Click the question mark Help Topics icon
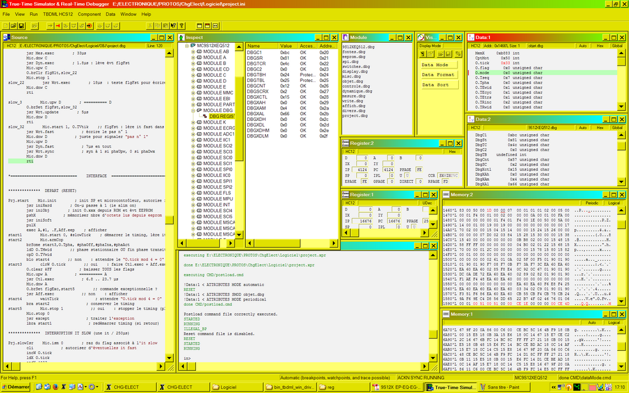 (x=182, y=26)
